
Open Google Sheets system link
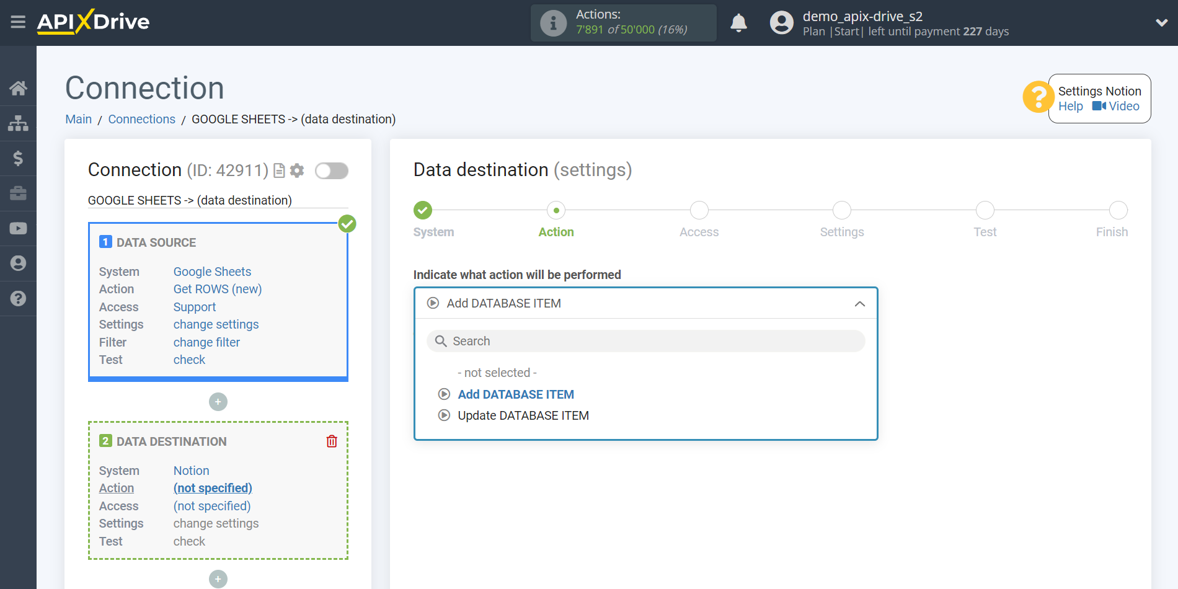[x=212, y=272]
